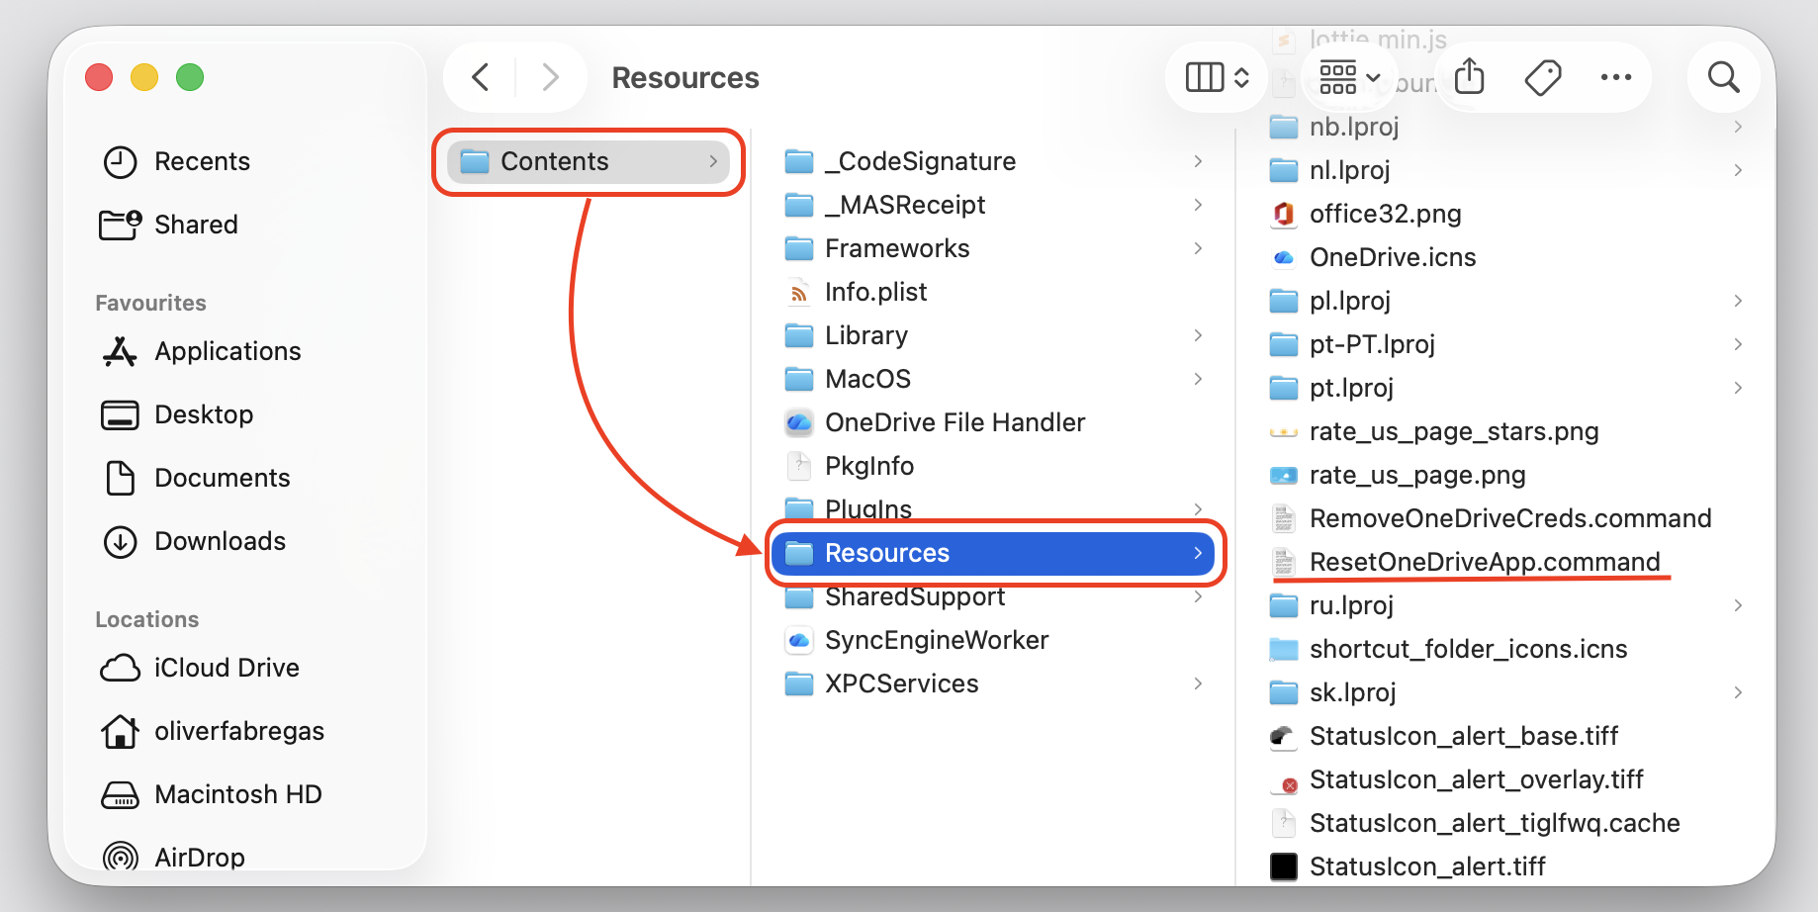Go forward with the forward arrow
The height and width of the screenshot is (912, 1818).
pyautogui.click(x=551, y=77)
